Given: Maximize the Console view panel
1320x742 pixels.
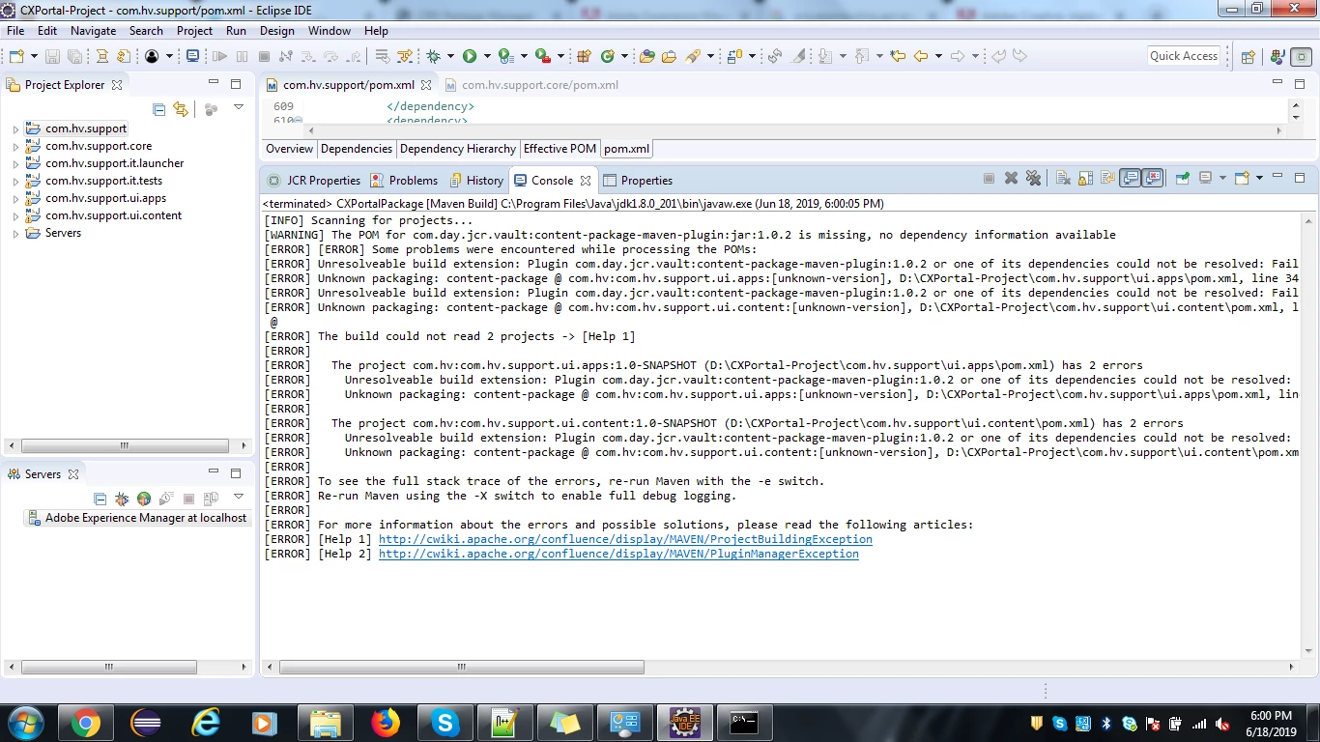Looking at the screenshot, I should coord(1300,178).
